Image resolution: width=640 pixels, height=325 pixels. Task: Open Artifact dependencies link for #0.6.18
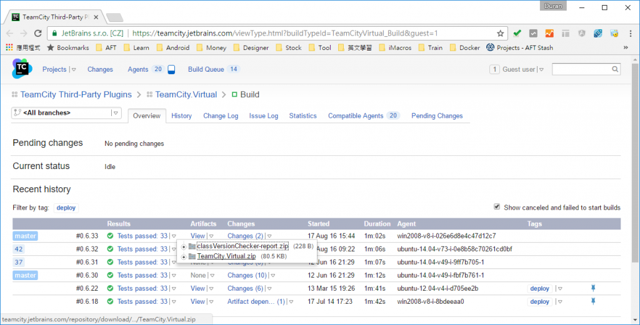(x=256, y=301)
